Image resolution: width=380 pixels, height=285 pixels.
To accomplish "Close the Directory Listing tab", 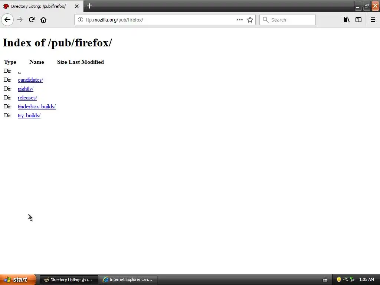I will click(x=76, y=6).
